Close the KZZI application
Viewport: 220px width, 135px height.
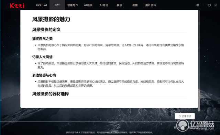pos(216,5)
